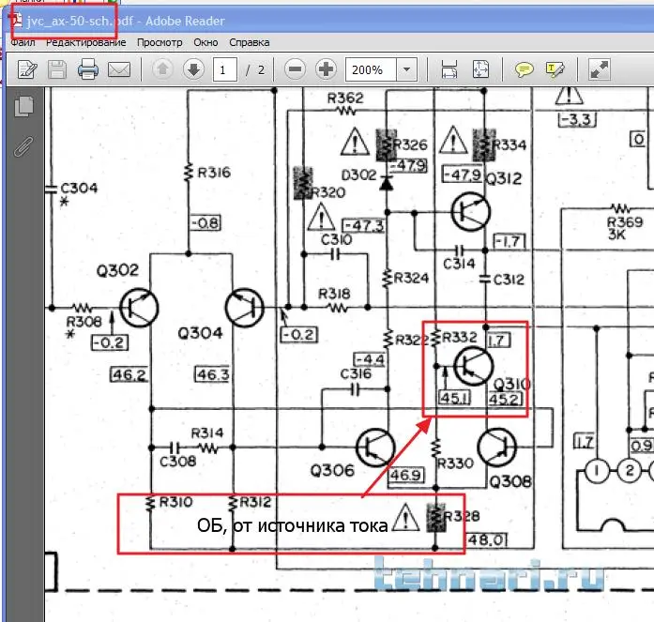Click the C304 capacitor label

point(79,188)
